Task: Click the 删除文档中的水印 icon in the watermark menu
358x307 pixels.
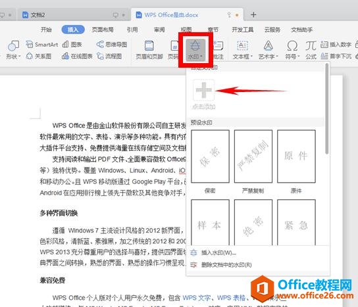Action: (x=194, y=265)
